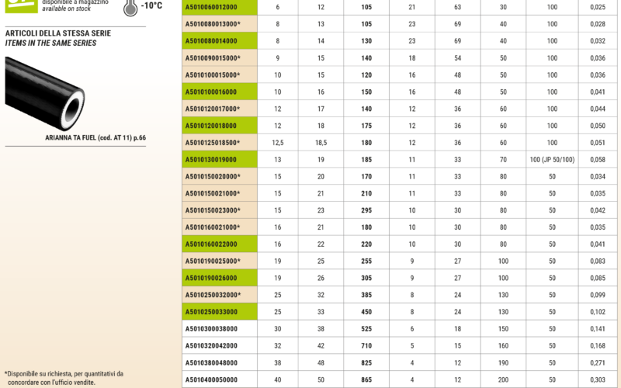Click article code A5010190026000
This screenshot has width=621, height=388.
pos(212,278)
